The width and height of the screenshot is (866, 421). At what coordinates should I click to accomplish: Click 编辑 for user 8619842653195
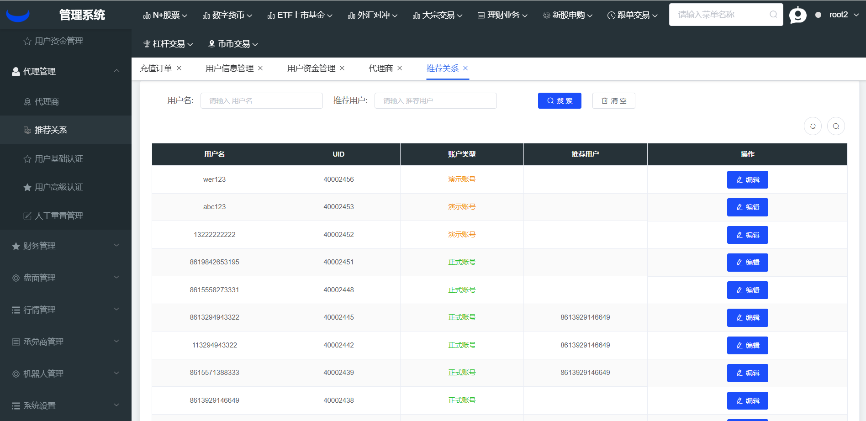(748, 263)
